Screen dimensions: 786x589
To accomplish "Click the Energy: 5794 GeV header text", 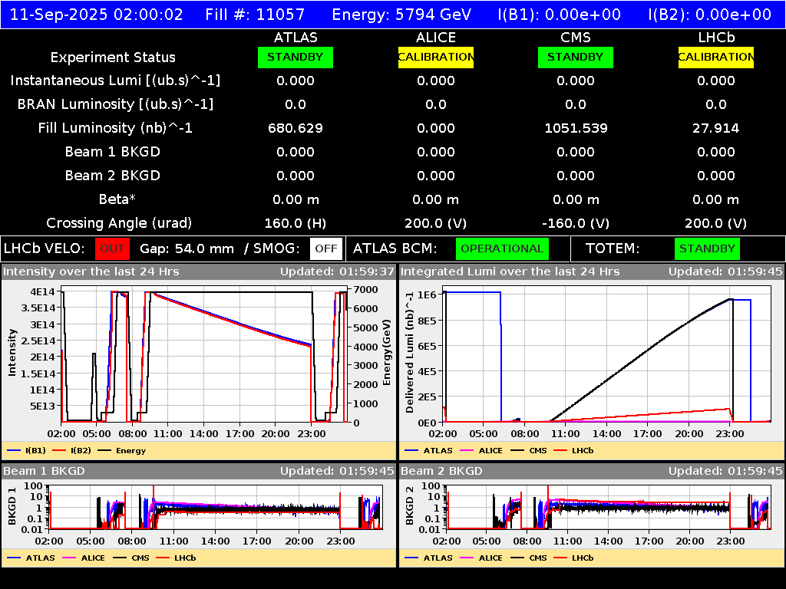I will click(x=402, y=14).
